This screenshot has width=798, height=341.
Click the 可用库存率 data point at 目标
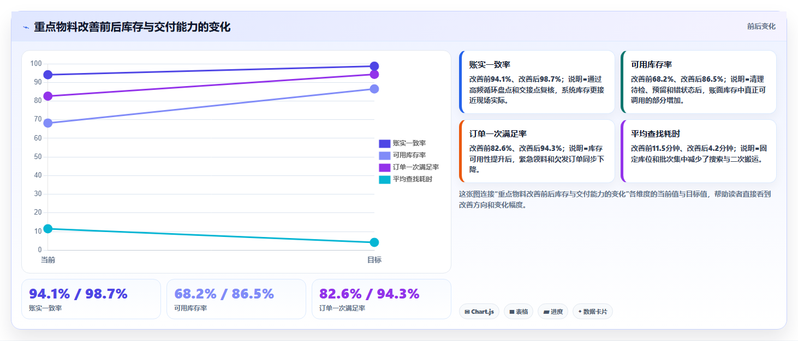pos(374,89)
